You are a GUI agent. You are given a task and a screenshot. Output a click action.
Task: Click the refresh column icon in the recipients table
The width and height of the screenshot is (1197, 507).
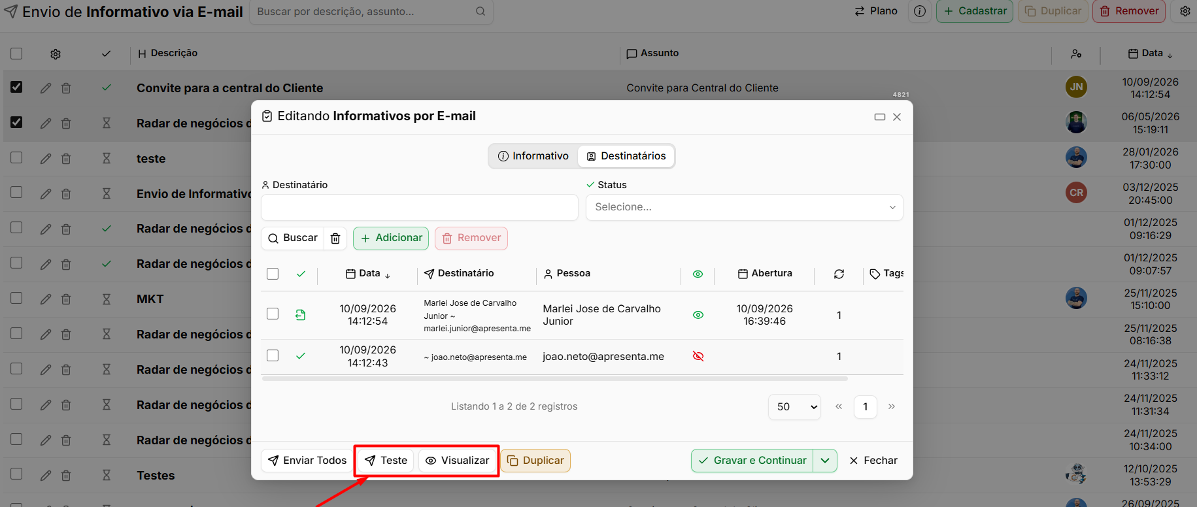(839, 274)
